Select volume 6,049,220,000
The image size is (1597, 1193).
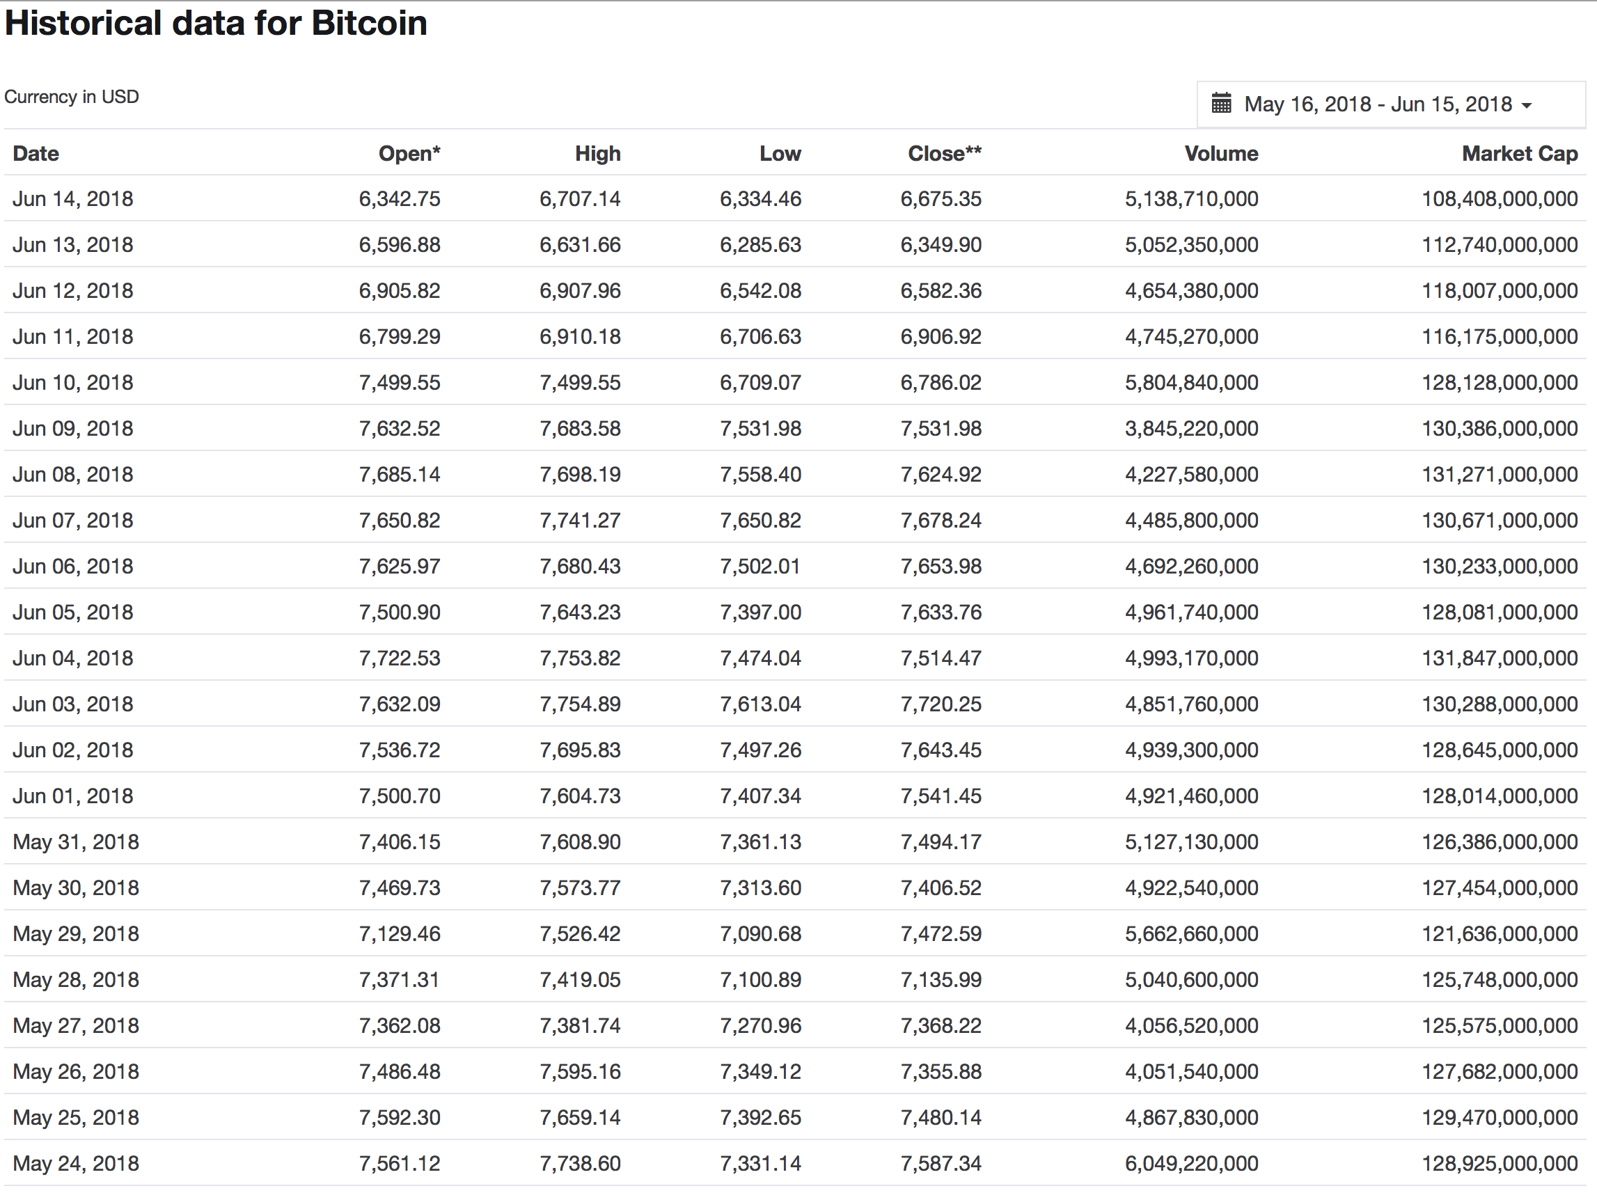tap(1191, 1163)
